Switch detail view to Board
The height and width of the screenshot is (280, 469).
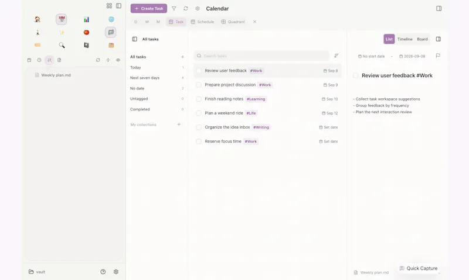coord(422,39)
